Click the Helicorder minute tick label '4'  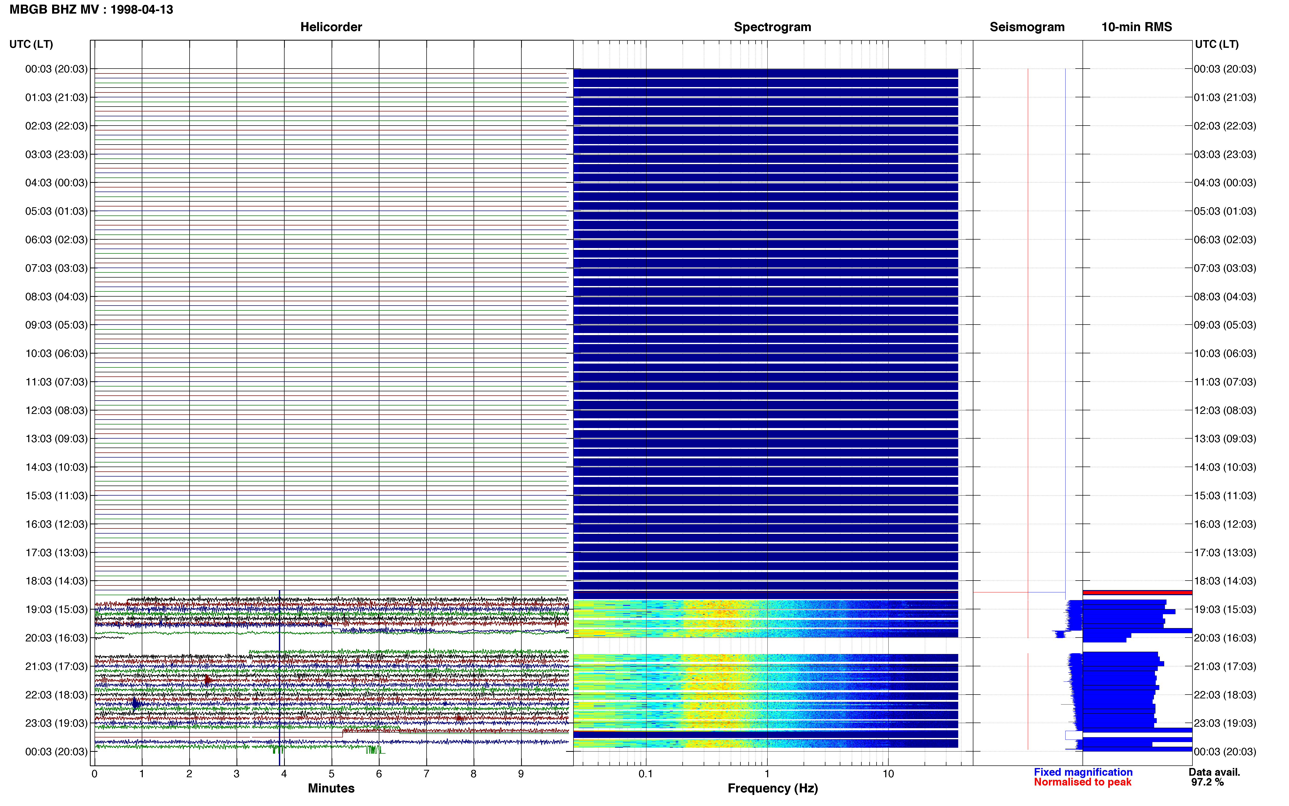pyautogui.click(x=284, y=773)
